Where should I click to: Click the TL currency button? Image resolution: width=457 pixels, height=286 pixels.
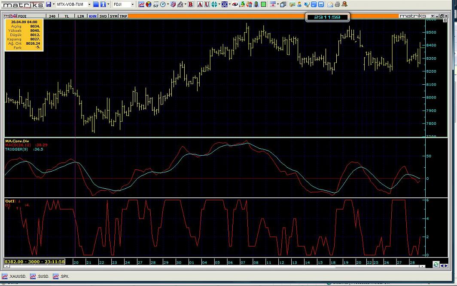67,16
